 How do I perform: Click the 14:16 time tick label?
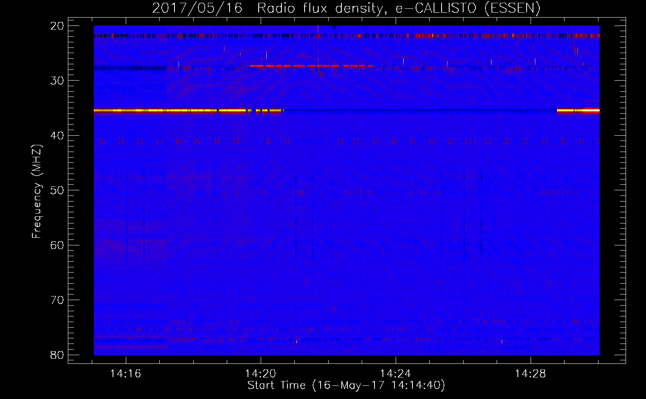click(126, 373)
